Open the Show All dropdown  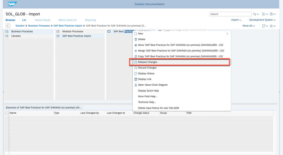[248, 26]
